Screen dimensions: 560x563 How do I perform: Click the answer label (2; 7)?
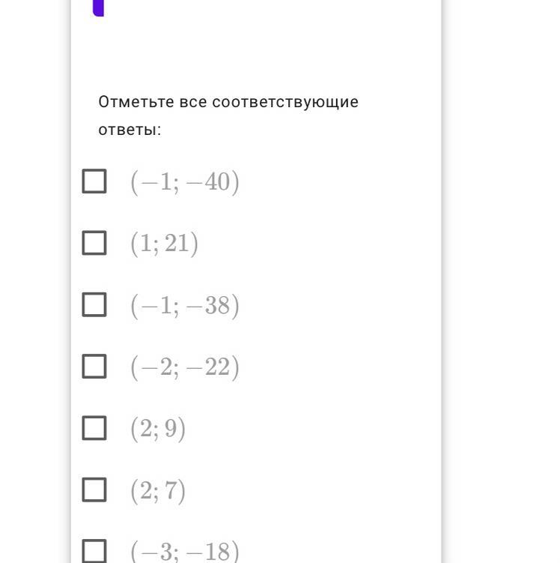point(158,490)
